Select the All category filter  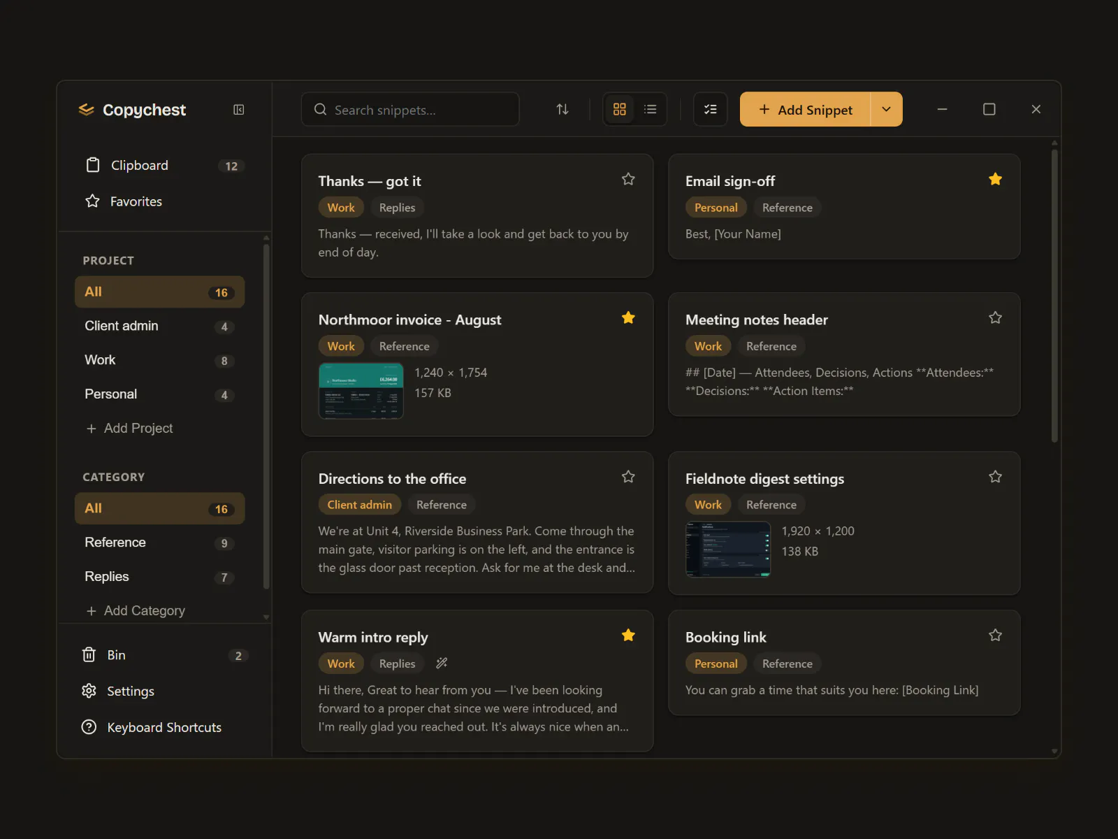(160, 508)
